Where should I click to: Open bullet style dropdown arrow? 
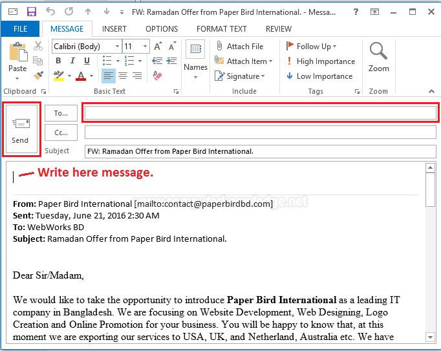click(x=118, y=61)
